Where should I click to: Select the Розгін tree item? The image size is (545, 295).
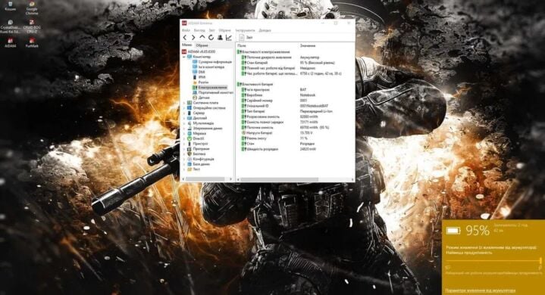click(x=200, y=82)
